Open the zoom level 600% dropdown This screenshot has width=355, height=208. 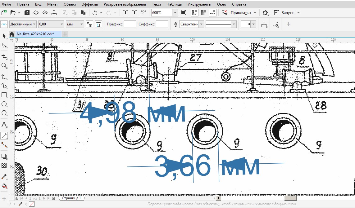(x=175, y=13)
